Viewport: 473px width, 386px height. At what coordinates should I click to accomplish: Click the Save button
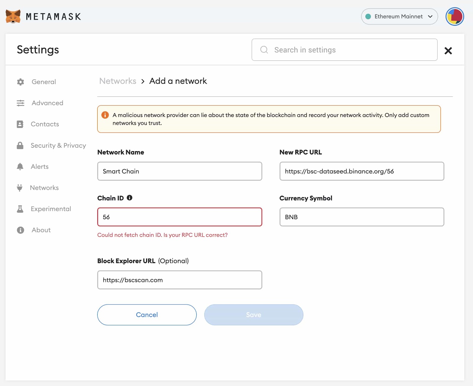(254, 315)
